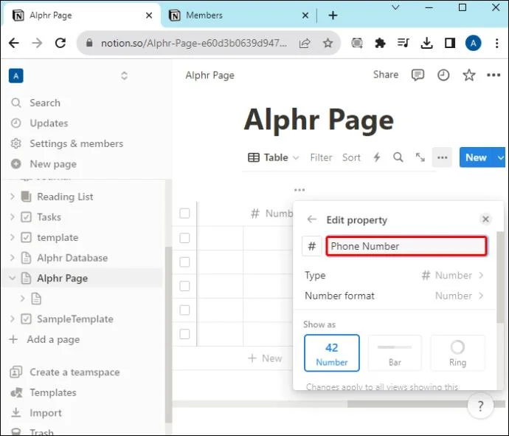Open the Chrome profile avatar
Image resolution: width=509 pixels, height=436 pixels.
click(474, 43)
